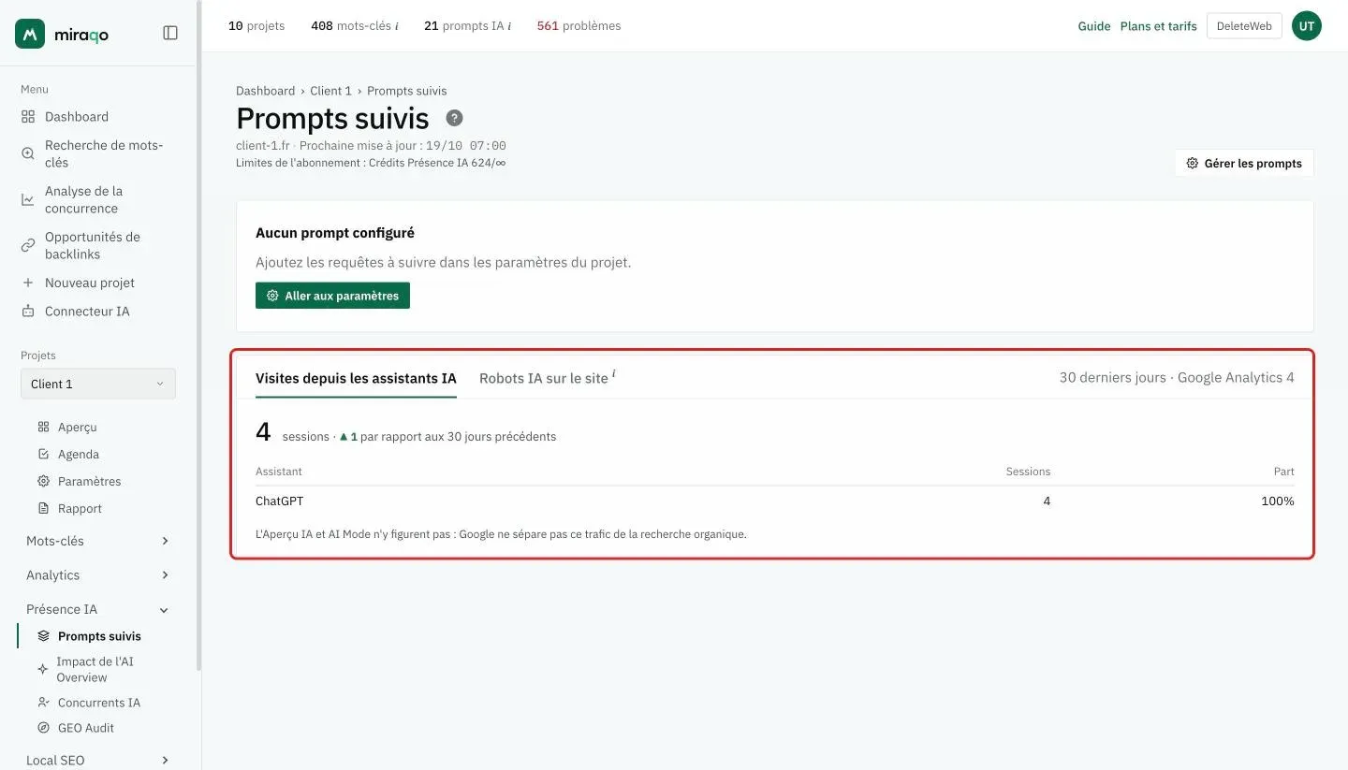Click the help question mark beside Prompts suivis
The width and height of the screenshot is (1348, 770).
pos(454,118)
